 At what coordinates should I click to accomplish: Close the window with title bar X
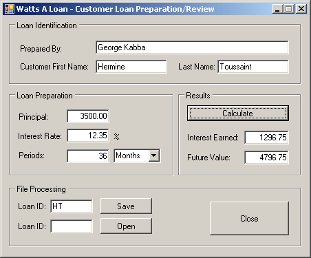pos(301,9)
